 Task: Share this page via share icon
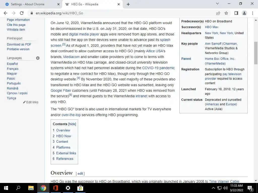coord(218,13)
